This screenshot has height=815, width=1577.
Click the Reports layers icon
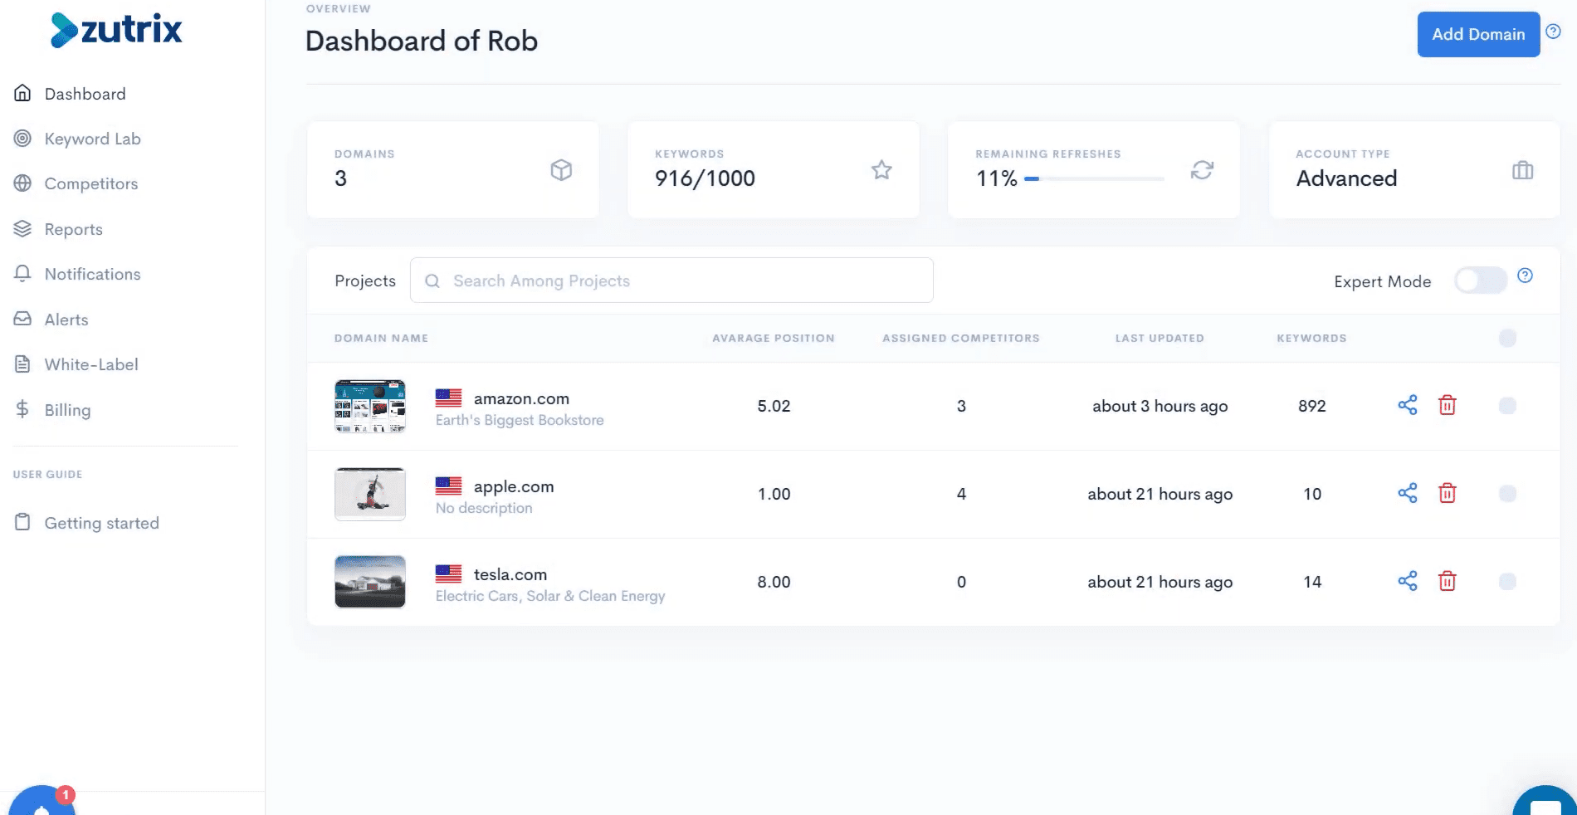tap(22, 228)
